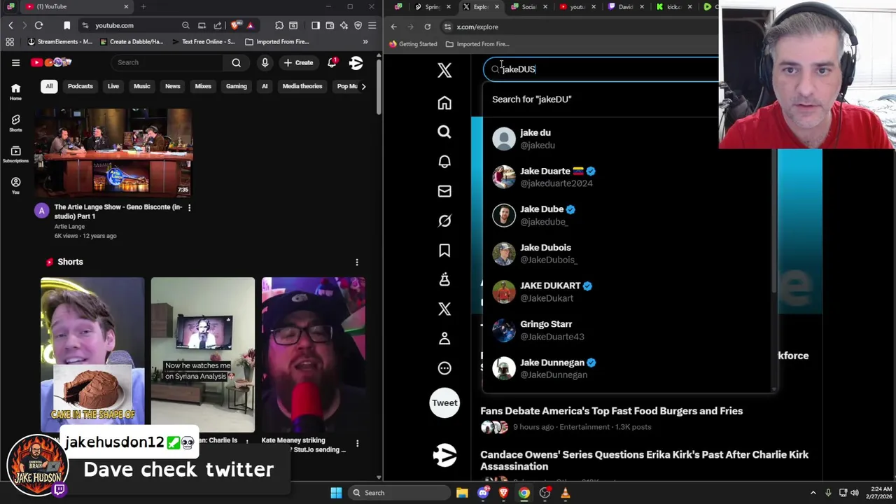Select JAKE DUKART search suggestion
The width and height of the screenshot is (896, 504).
coord(628,292)
